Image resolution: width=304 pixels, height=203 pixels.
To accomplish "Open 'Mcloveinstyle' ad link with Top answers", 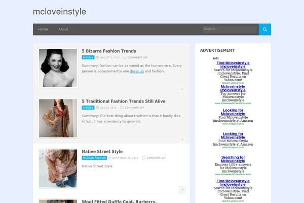I will (233, 88).
